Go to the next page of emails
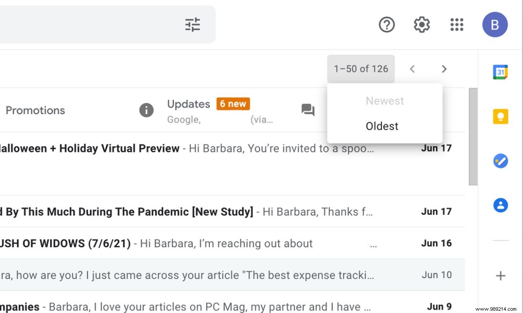 [x=444, y=69]
